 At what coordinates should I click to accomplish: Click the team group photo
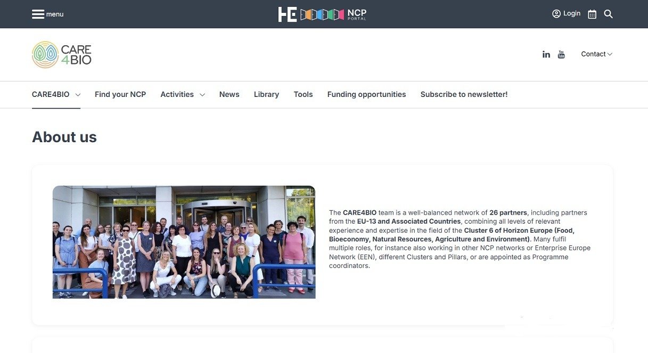(x=184, y=242)
